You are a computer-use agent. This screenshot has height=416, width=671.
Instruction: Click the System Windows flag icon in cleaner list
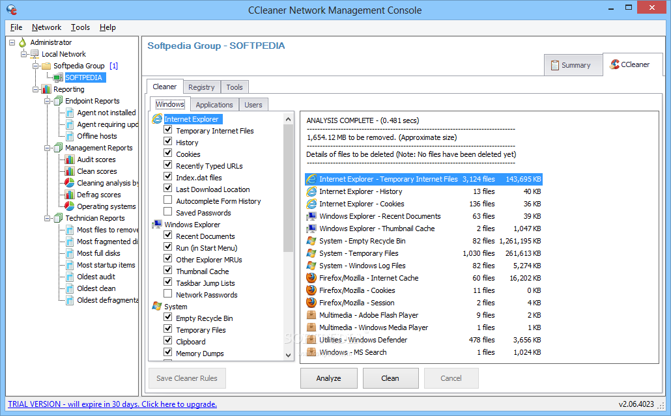(x=157, y=306)
